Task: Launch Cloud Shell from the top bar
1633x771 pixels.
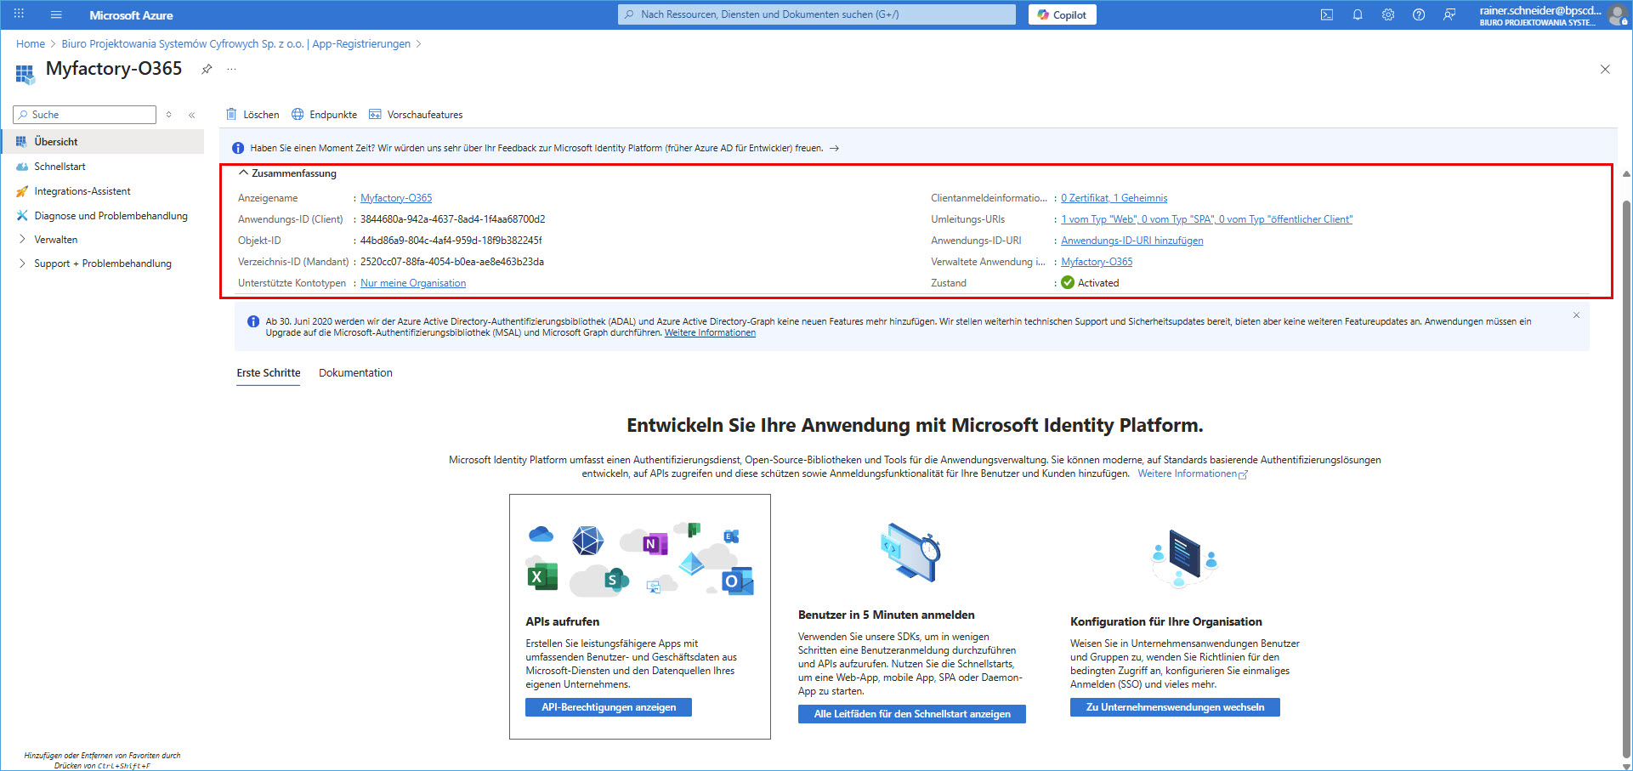Action: [x=1327, y=14]
